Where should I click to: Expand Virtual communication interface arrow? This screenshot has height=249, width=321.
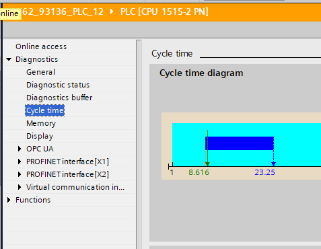pos(20,187)
